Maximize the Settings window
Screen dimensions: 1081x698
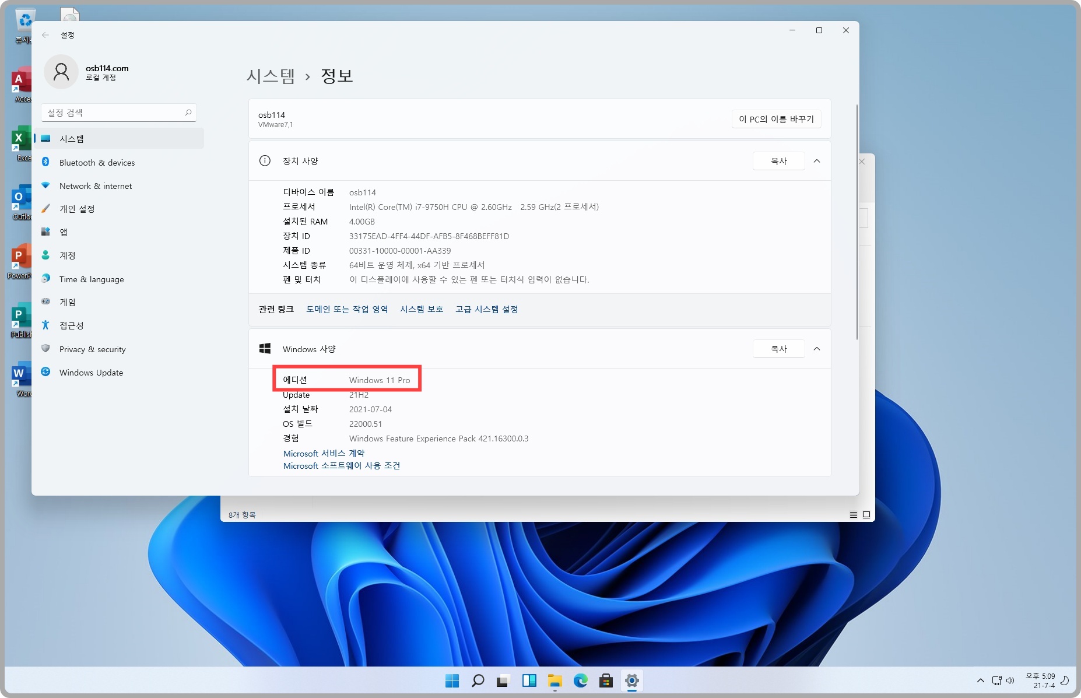tap(819, 30)
